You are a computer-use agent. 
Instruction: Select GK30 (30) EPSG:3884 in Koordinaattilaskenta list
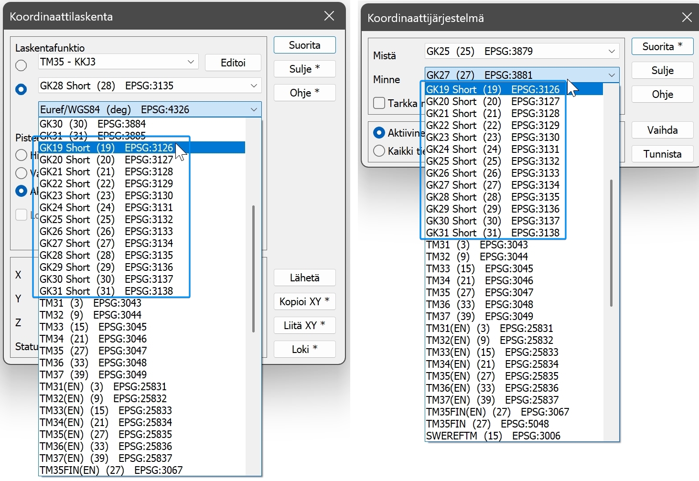pos(142,124)
